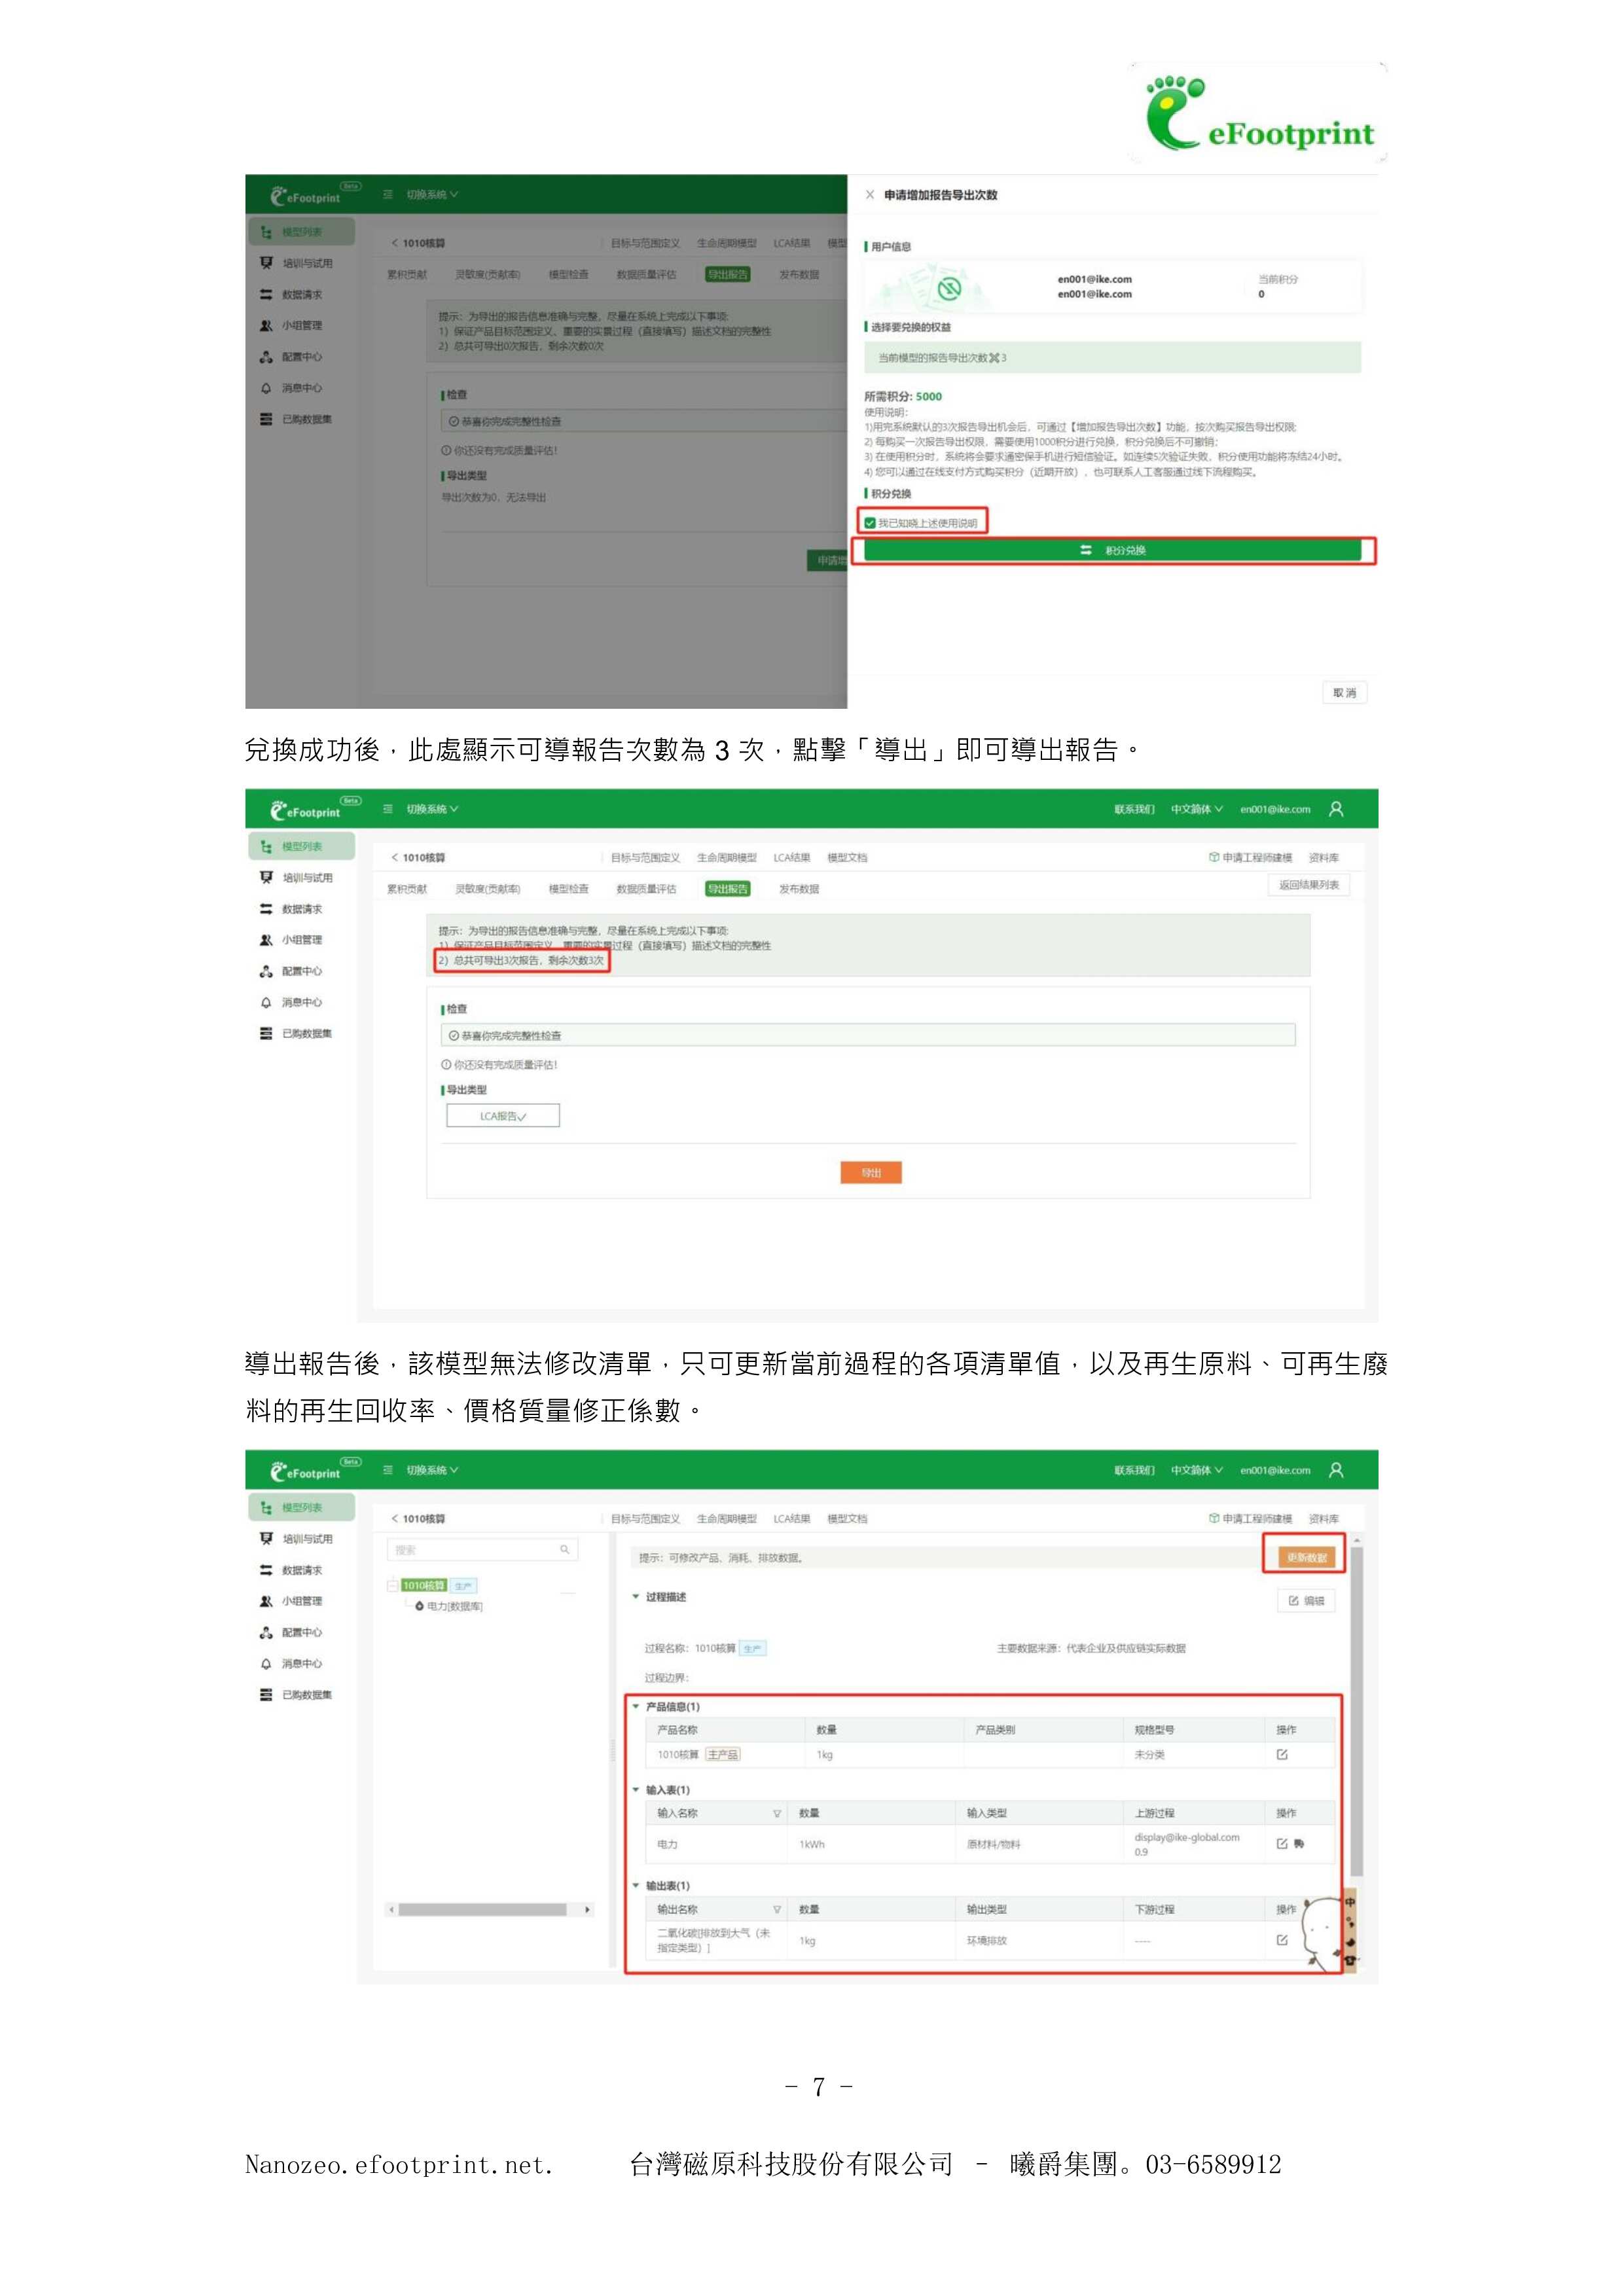Collapse the 输出表(1) section
The image size is (1624, 2296).
point(636,1885)
